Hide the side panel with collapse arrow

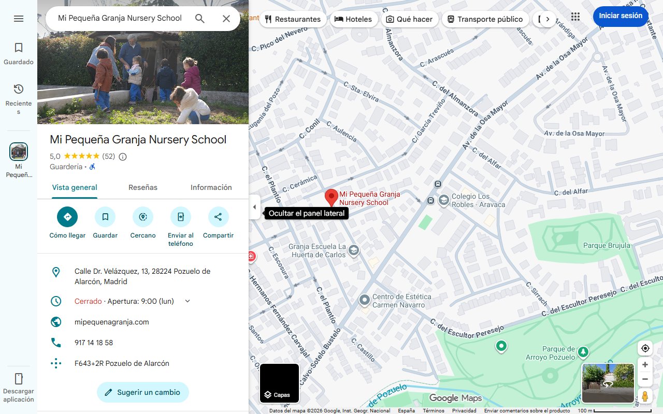[x=254, y=207]
